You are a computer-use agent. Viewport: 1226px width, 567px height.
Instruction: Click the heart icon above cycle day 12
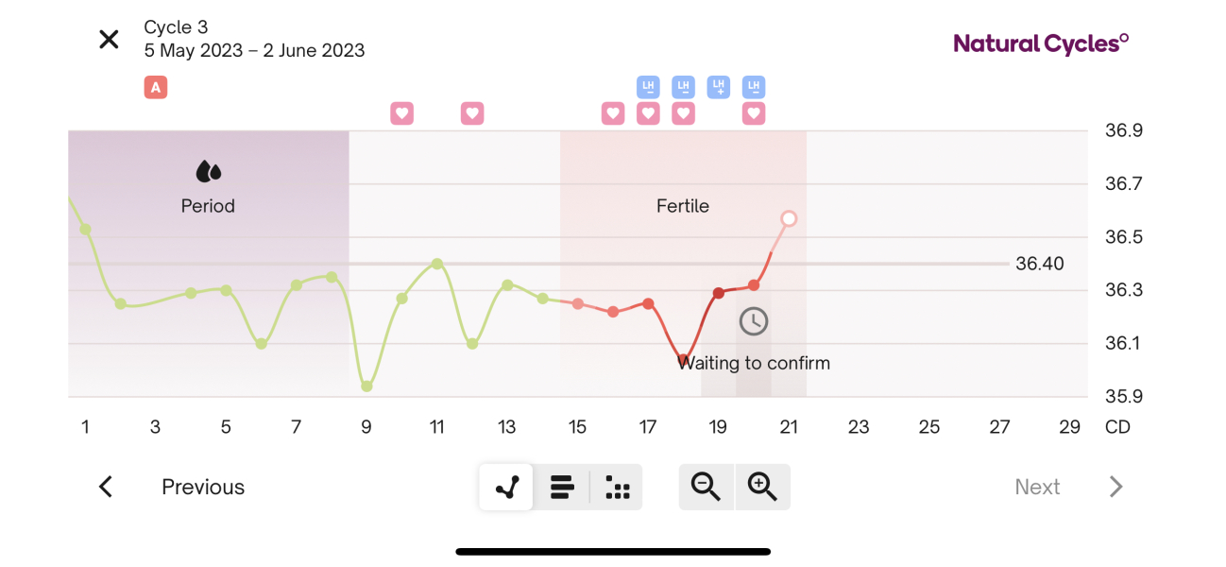471,112
